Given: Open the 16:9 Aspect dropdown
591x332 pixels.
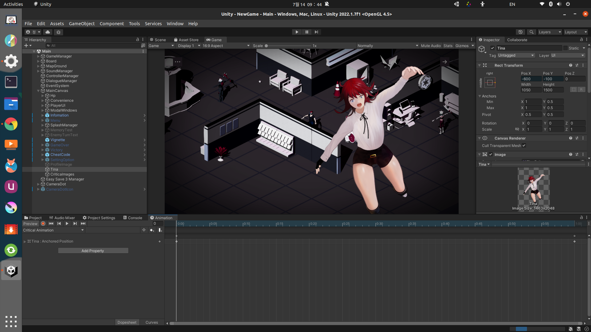Looking at the screenshot, I should [x=226, y=45].
